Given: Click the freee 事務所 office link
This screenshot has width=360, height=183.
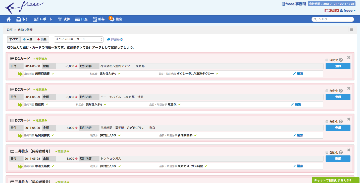Looking at the screenshot, I should coord(294,4).
